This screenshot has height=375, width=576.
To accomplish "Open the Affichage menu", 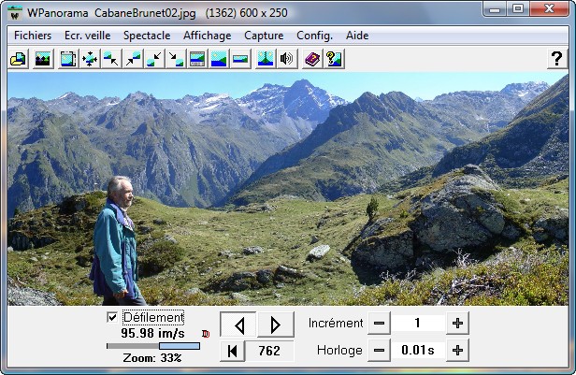I will point(208,36).
